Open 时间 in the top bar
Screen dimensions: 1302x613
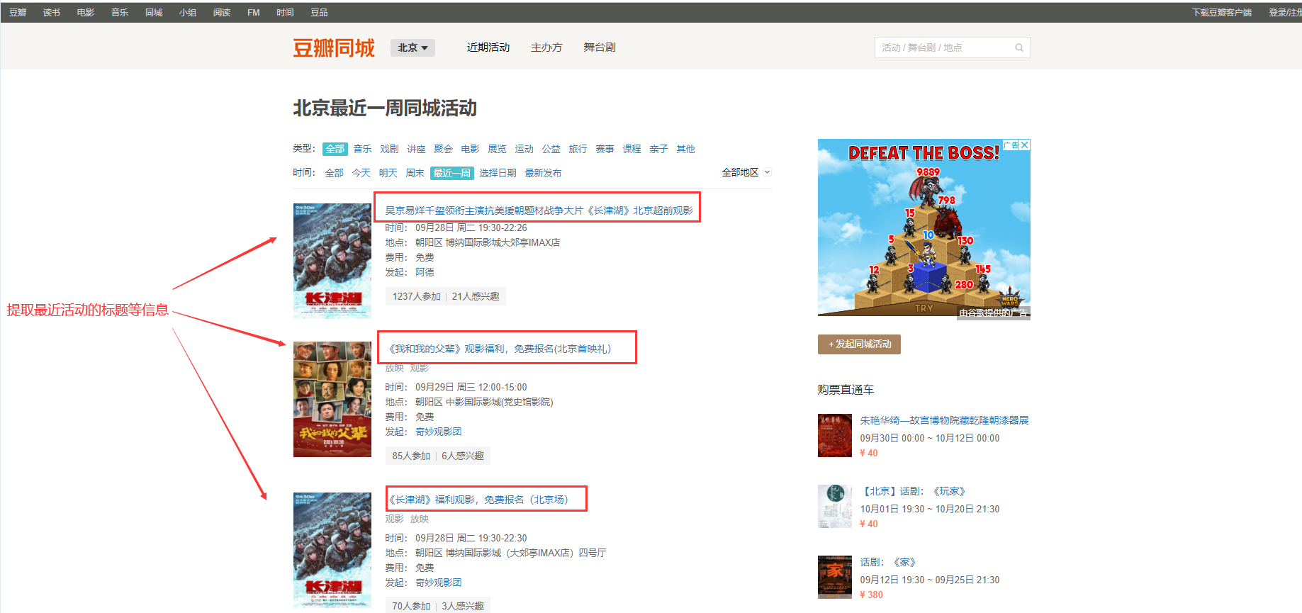point(285,13)
